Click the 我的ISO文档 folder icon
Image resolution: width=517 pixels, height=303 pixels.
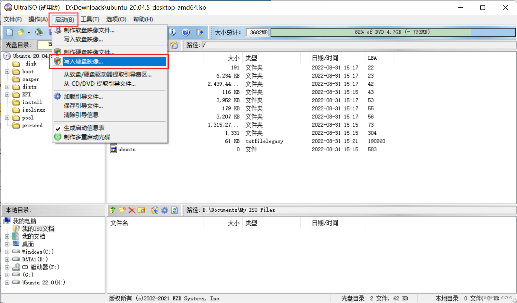coord(16,229)
